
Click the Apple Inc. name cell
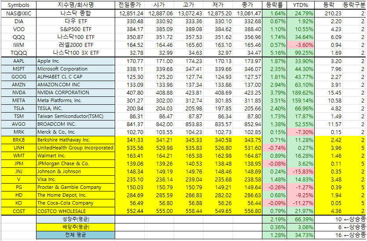[76, 61]
